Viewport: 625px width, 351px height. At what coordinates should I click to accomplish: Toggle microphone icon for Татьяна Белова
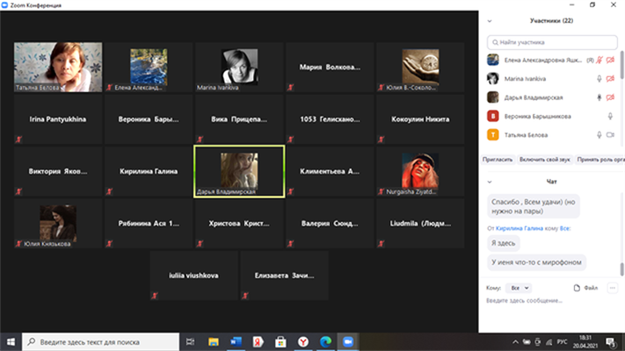pos(600,135)
